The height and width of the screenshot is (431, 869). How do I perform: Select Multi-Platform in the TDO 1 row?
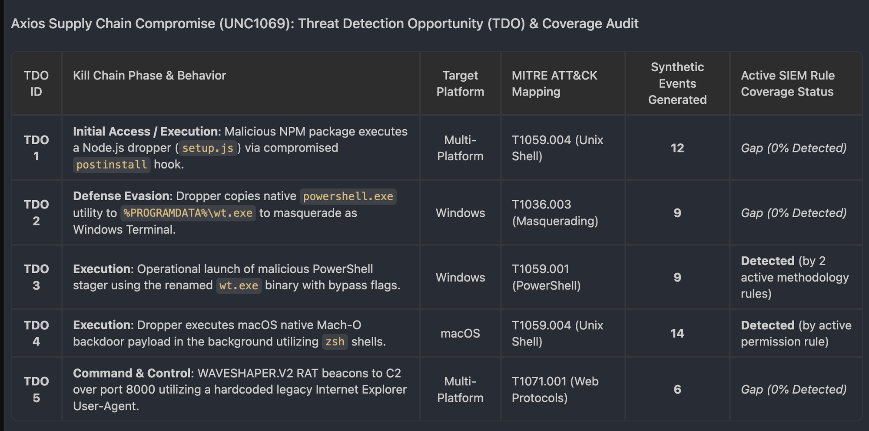tap(460, 148)
